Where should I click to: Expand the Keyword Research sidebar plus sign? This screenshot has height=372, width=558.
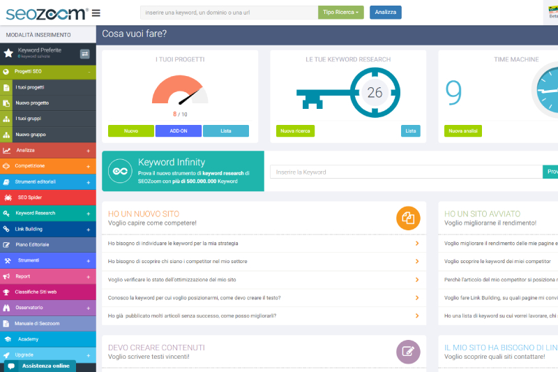(x=89, y=214)
